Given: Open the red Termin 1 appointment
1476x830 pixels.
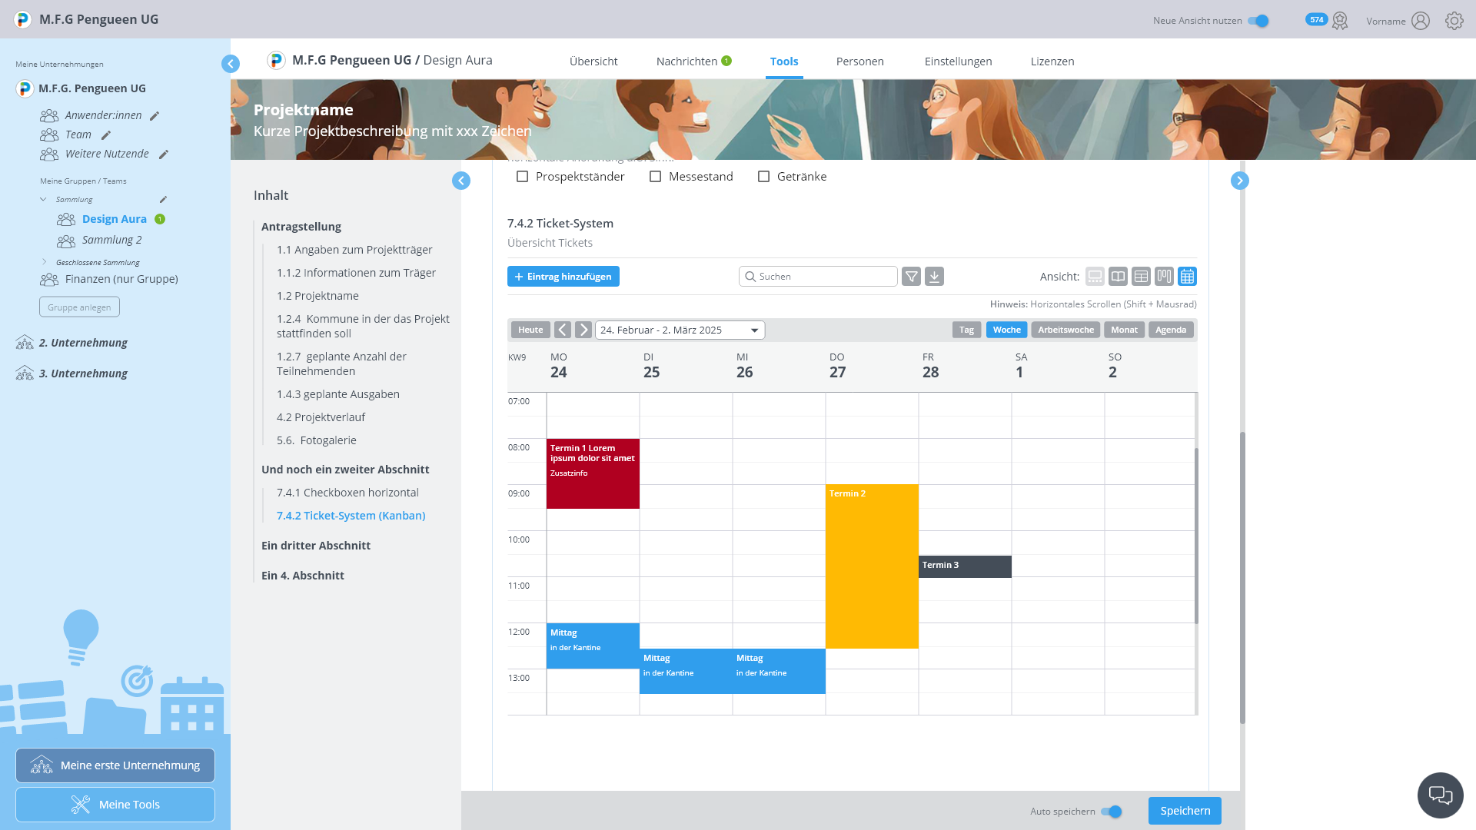Looking at the screenshot, I should pos(593,473).
